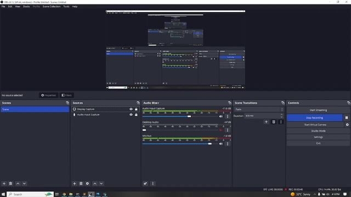Viewport: 351px width, 197px height.
Task: Open Settings from Controls panel
Action: pos(318,137)
